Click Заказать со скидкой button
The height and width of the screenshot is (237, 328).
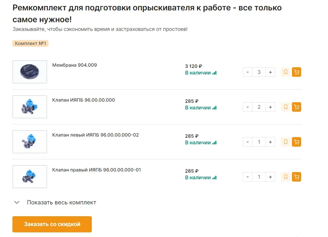[x=52, y=224]
